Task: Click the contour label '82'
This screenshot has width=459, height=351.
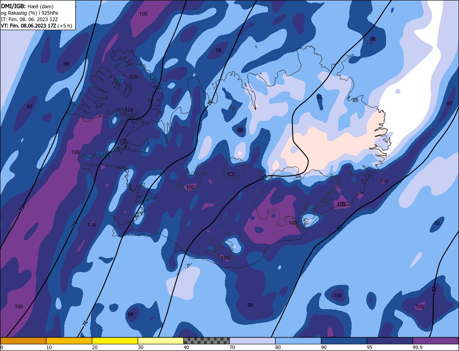Action: pos(434,289)
